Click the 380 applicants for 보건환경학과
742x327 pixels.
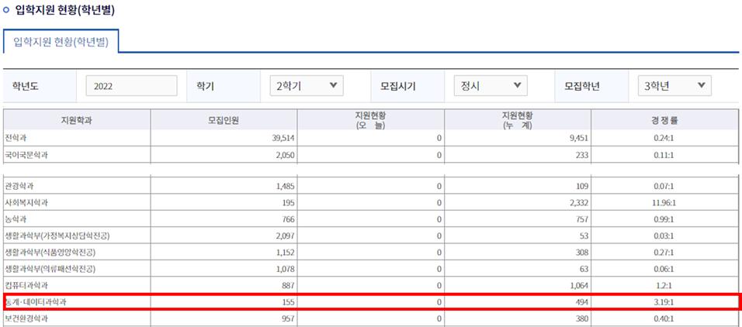coord(583,318)
